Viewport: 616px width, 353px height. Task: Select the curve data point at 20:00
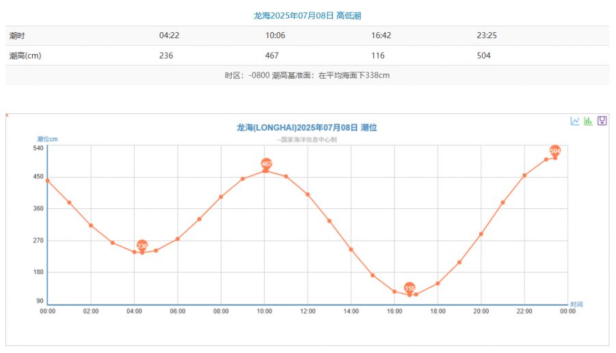click(x=481, y=234)
